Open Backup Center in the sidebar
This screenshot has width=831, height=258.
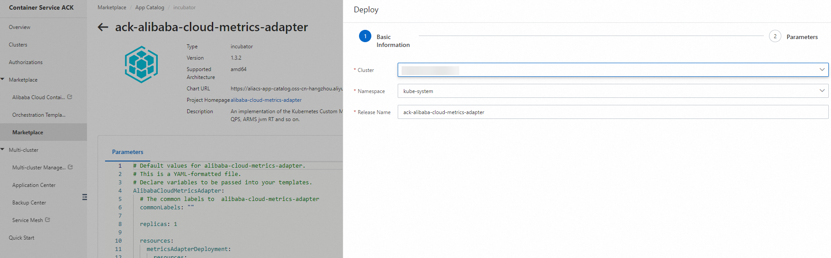(29, 203)
